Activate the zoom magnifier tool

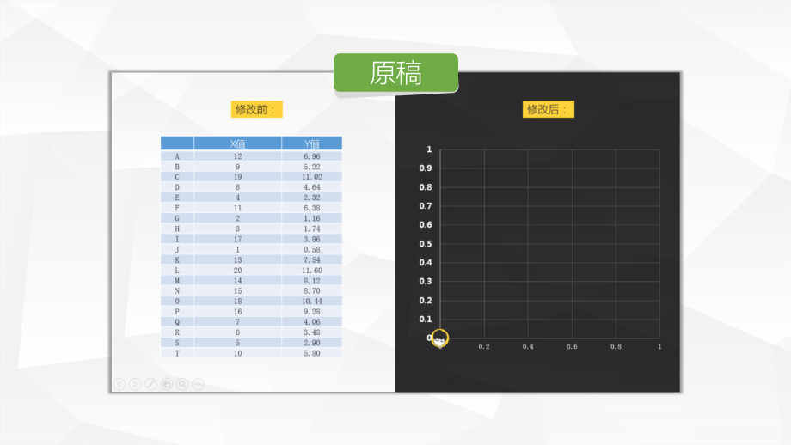pyautogui.click(x=182, y=384)
